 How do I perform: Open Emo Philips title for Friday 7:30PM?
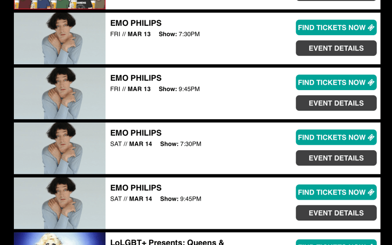click(136, 23)
